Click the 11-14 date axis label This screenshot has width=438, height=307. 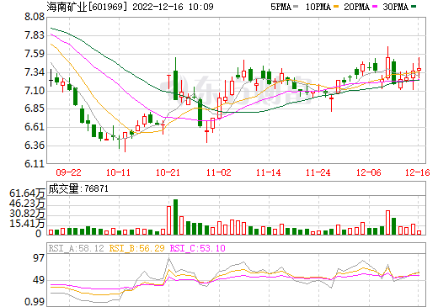[269, 172]
